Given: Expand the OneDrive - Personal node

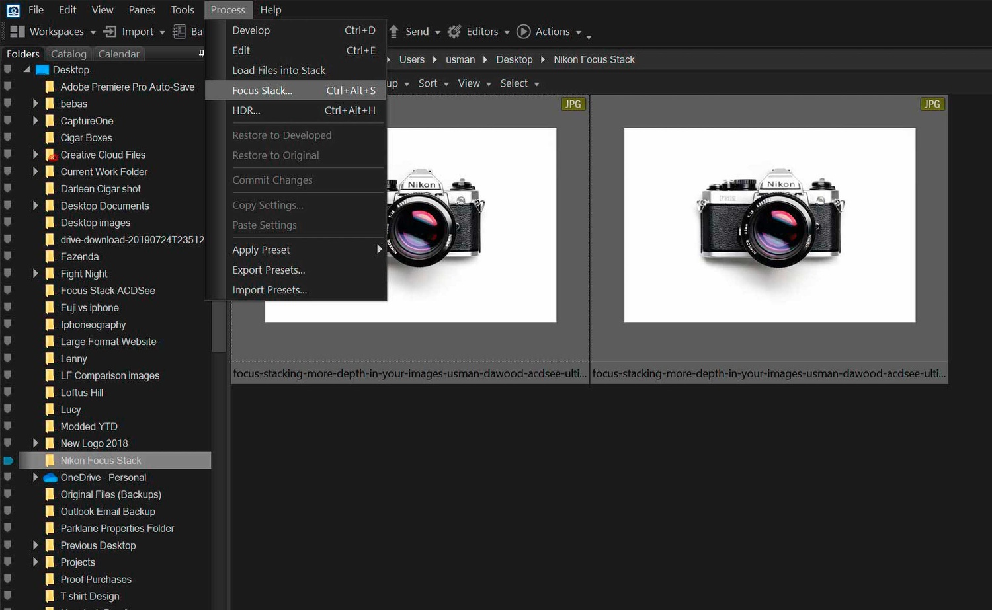Looking at the screenshot, I should [x=36, y=477].
